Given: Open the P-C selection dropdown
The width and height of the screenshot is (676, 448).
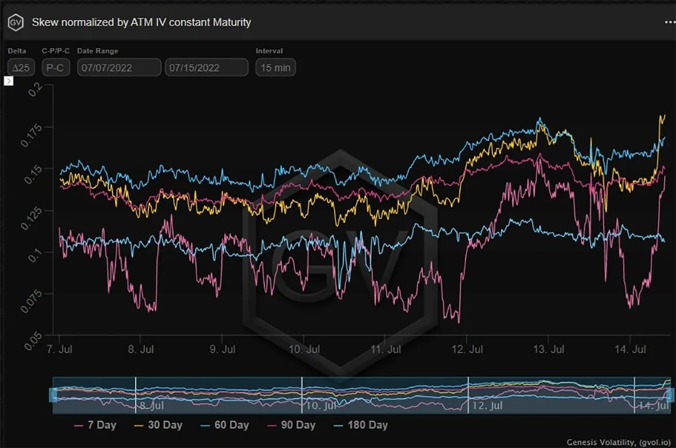Looking at the screenshot, I should click(x=56, y=68).
